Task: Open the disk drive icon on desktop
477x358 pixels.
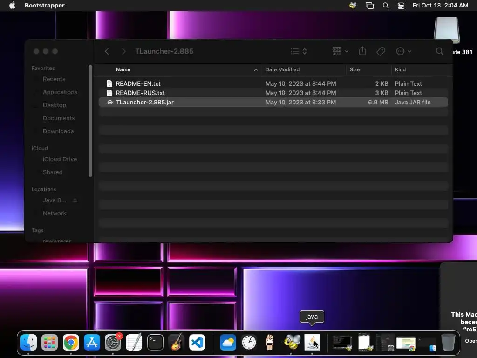Action: [447, 30]
